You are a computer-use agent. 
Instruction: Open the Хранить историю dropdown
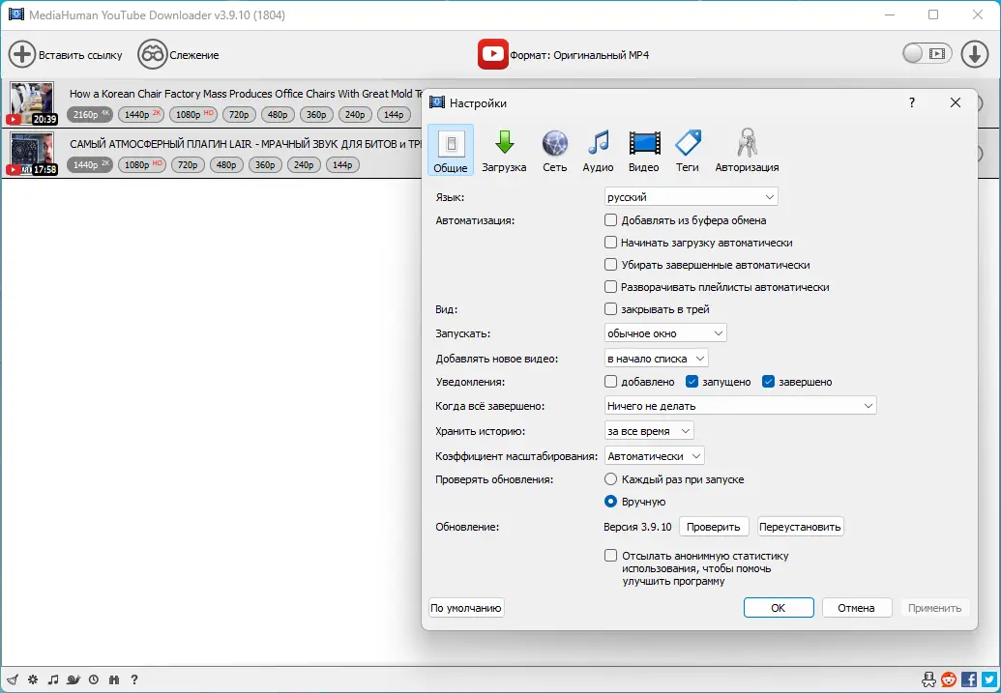click(x=649, y=431)
